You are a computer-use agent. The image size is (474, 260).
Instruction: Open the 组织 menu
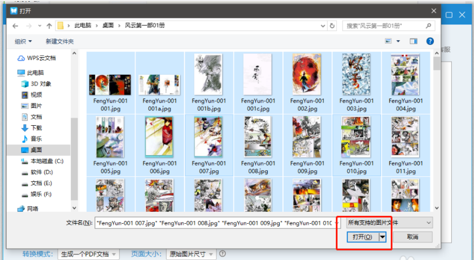pos(23,41)
